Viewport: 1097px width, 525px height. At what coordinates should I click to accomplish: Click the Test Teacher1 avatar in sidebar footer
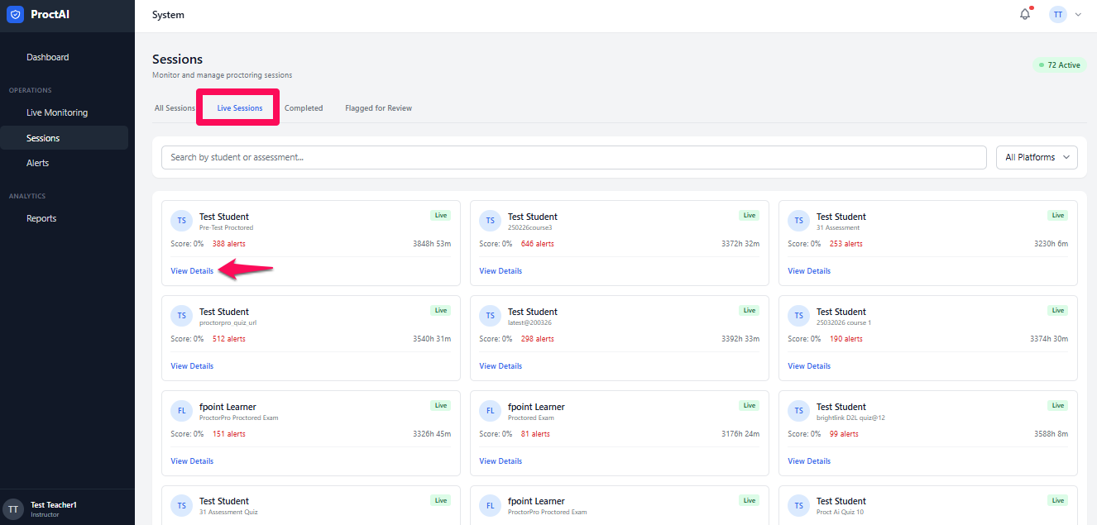pos(12,508)
